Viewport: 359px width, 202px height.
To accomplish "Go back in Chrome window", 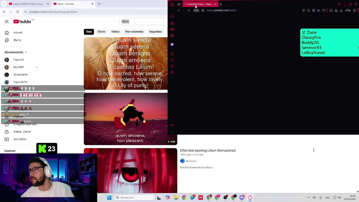I will 4,12.
